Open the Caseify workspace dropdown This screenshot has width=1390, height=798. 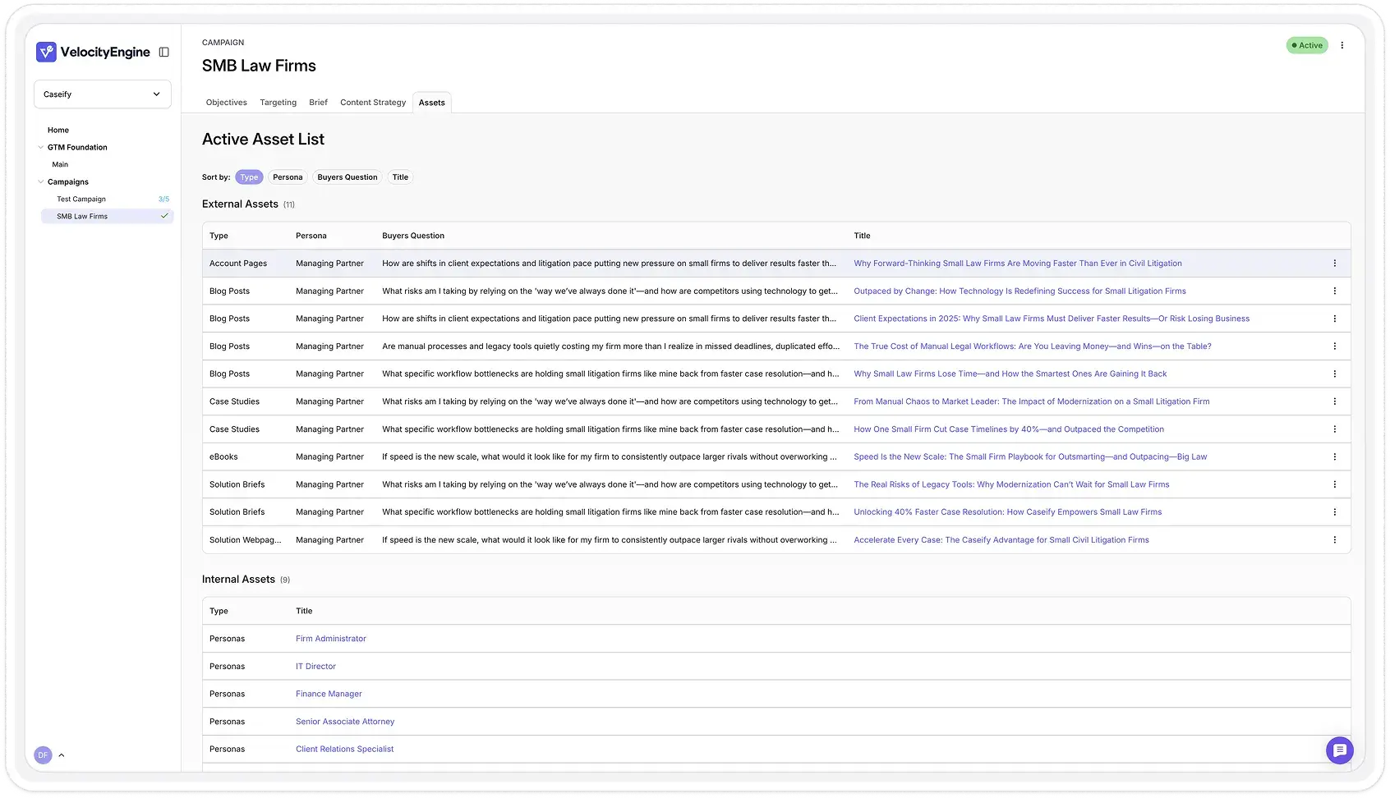(102, 94)
